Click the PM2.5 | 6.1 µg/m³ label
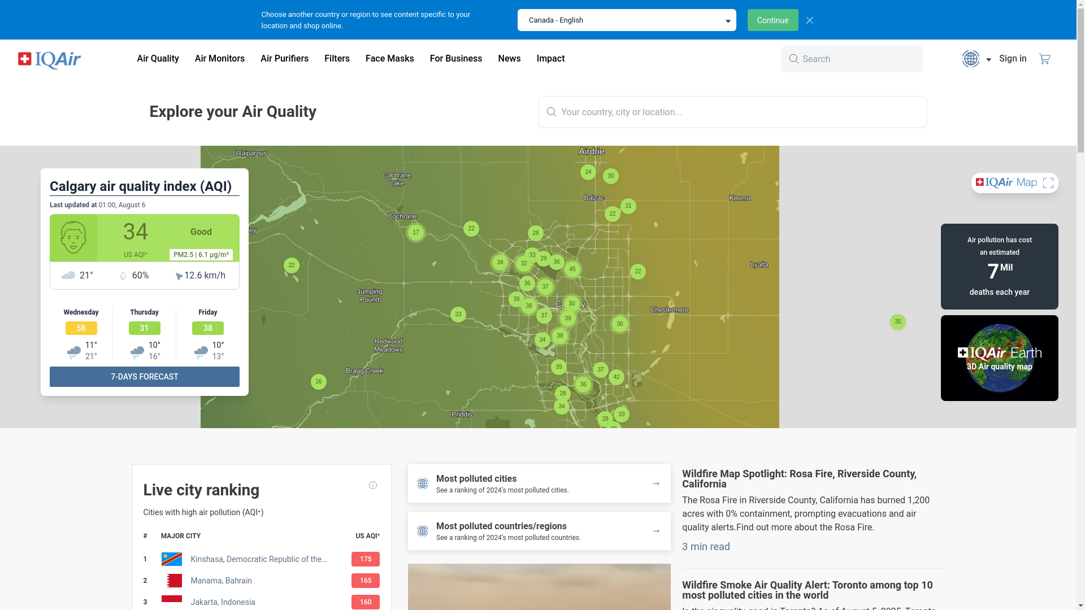The height and width of the screenshot is (610, 1085). point(201,255)
